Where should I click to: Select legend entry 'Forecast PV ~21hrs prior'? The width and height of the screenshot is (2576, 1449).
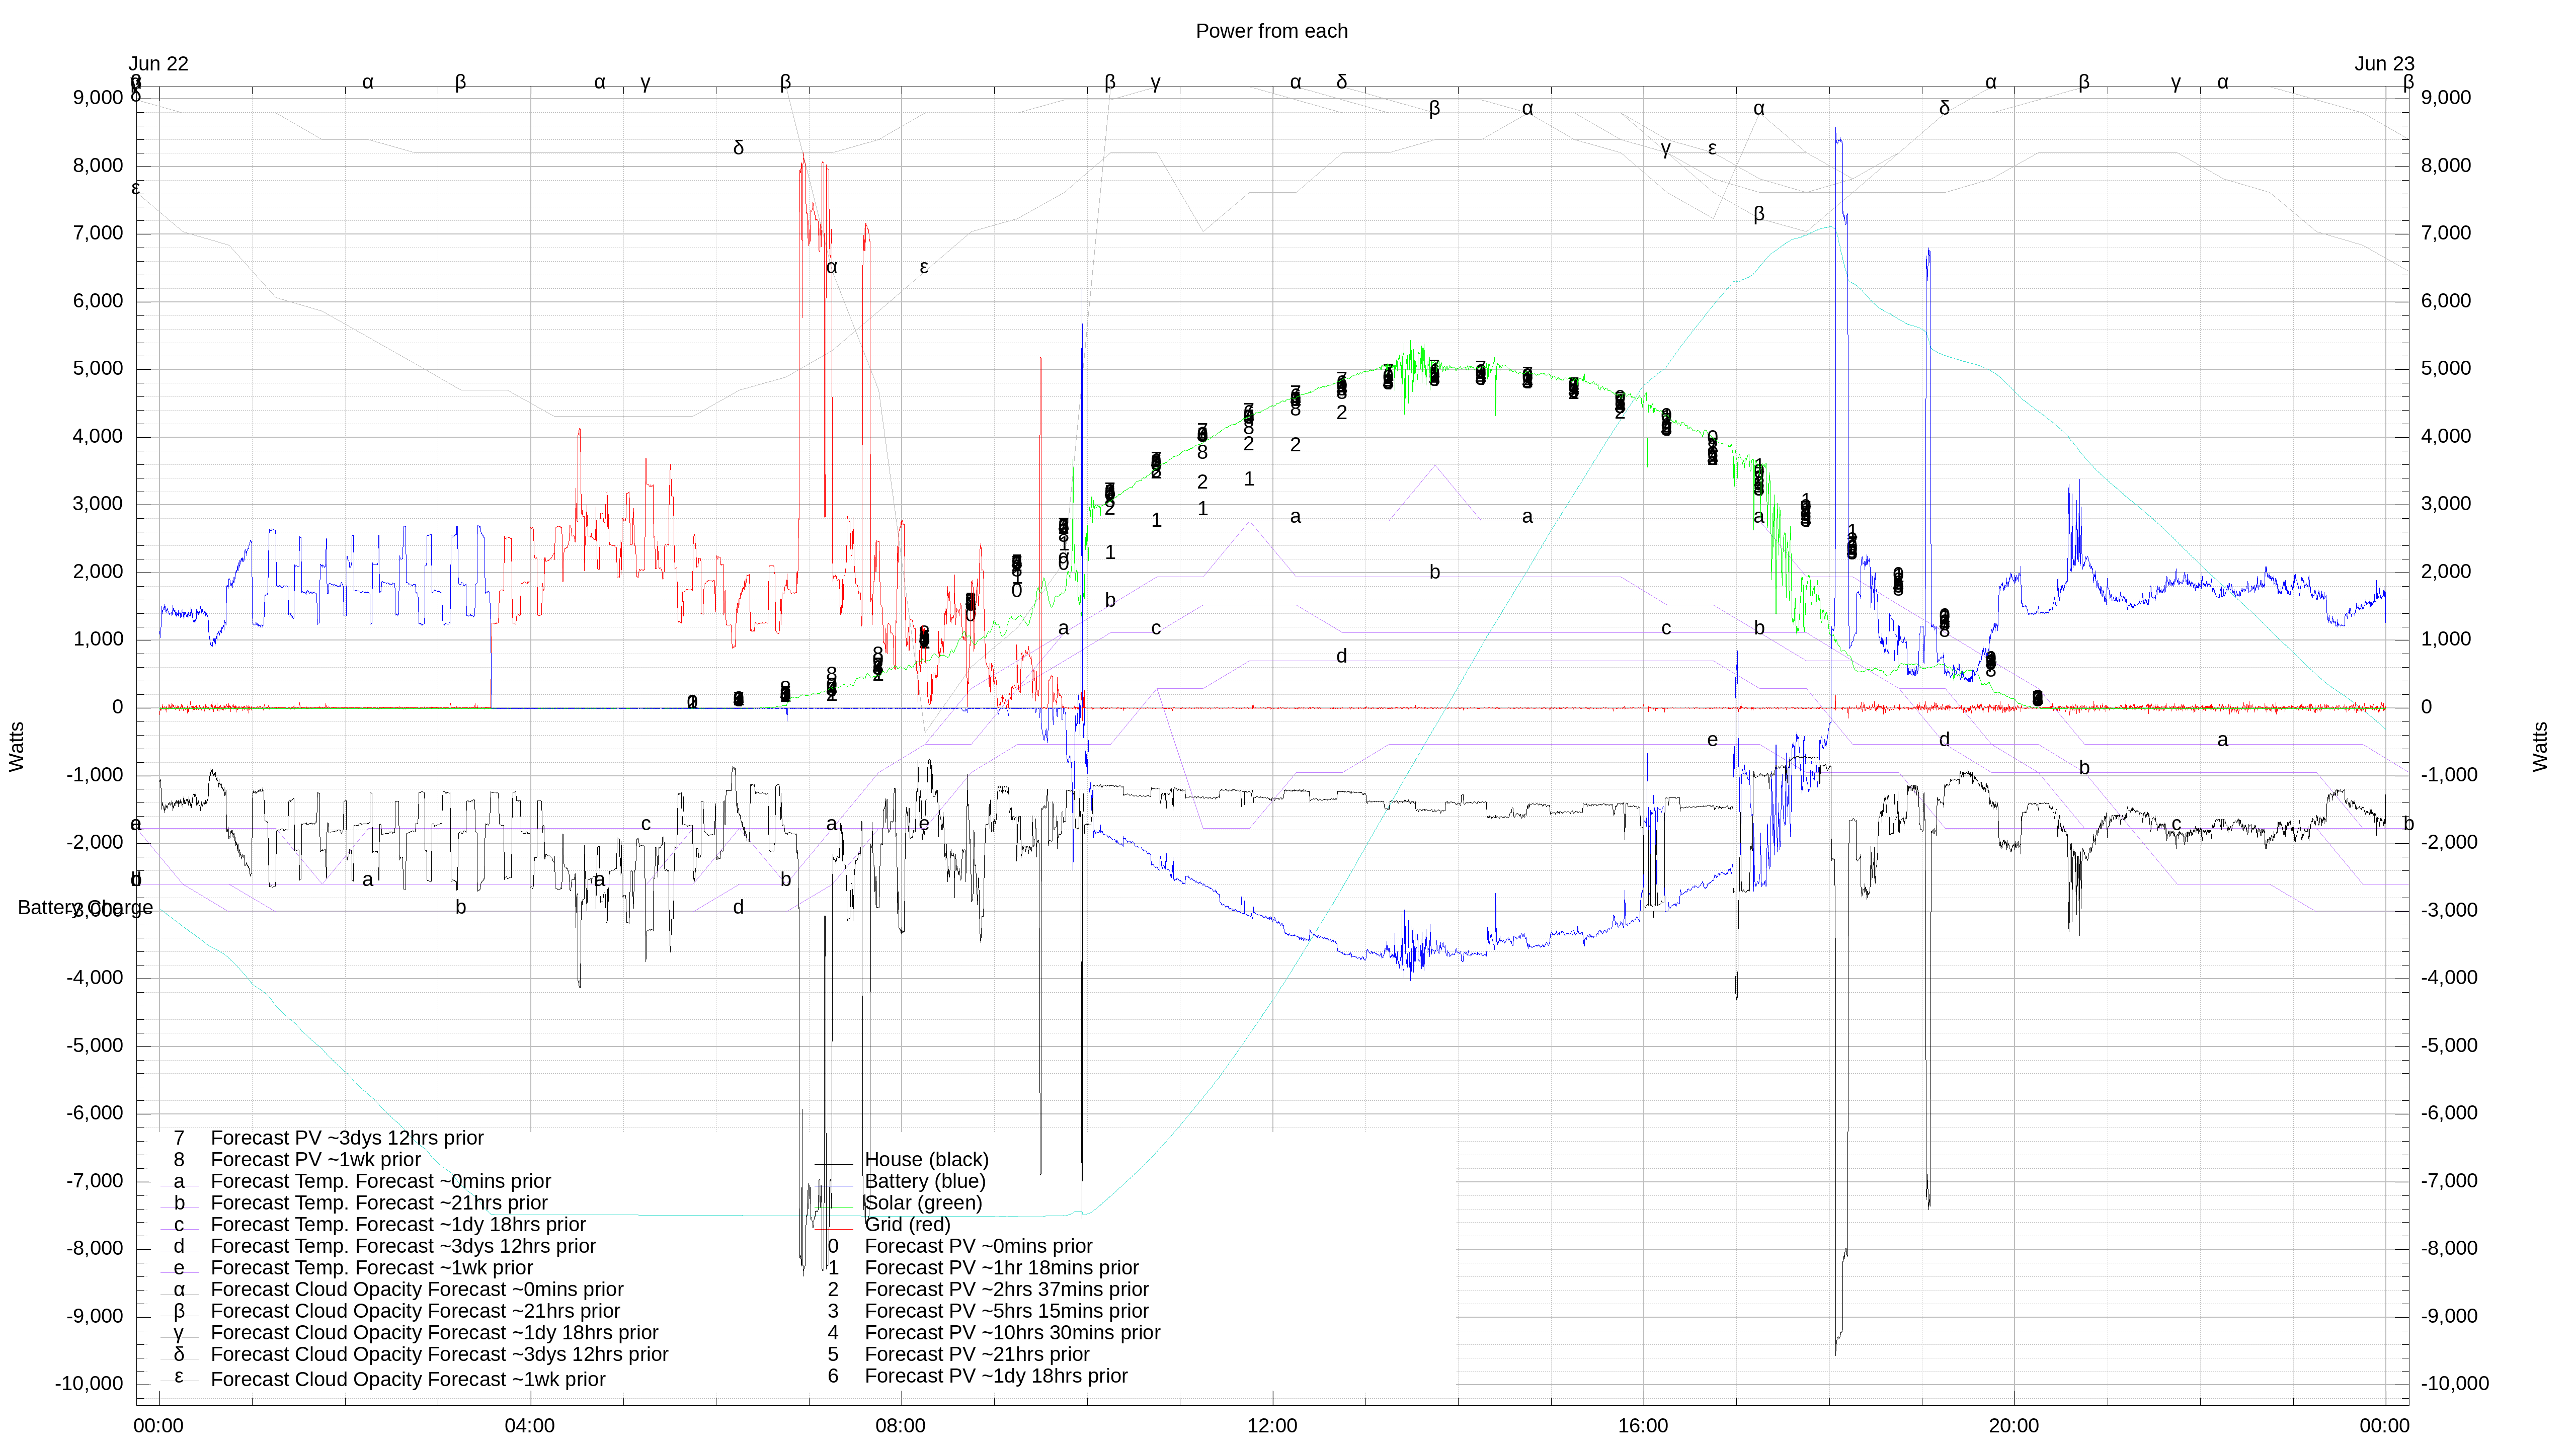(977, 1354)
